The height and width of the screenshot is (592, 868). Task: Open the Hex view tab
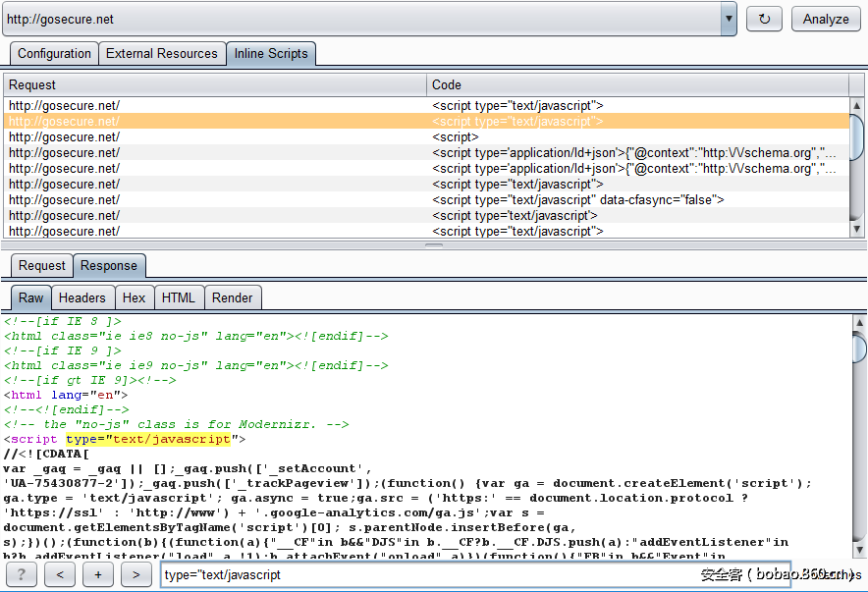point(134,297)
